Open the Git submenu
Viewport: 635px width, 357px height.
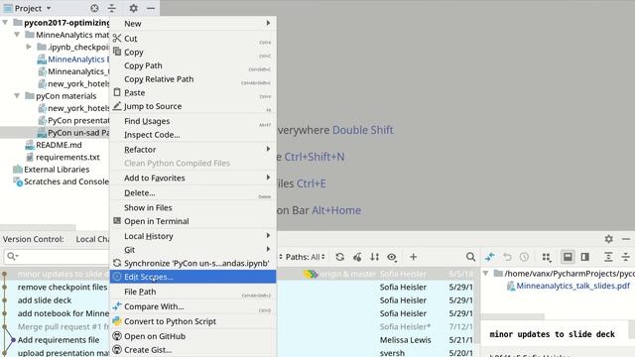point(192,250)
